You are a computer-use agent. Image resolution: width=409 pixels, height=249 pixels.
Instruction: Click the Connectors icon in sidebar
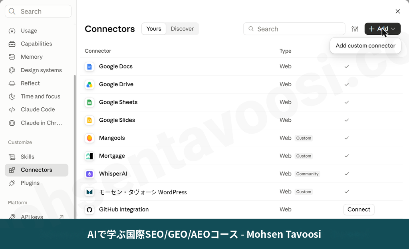click(x=12, y=170)
